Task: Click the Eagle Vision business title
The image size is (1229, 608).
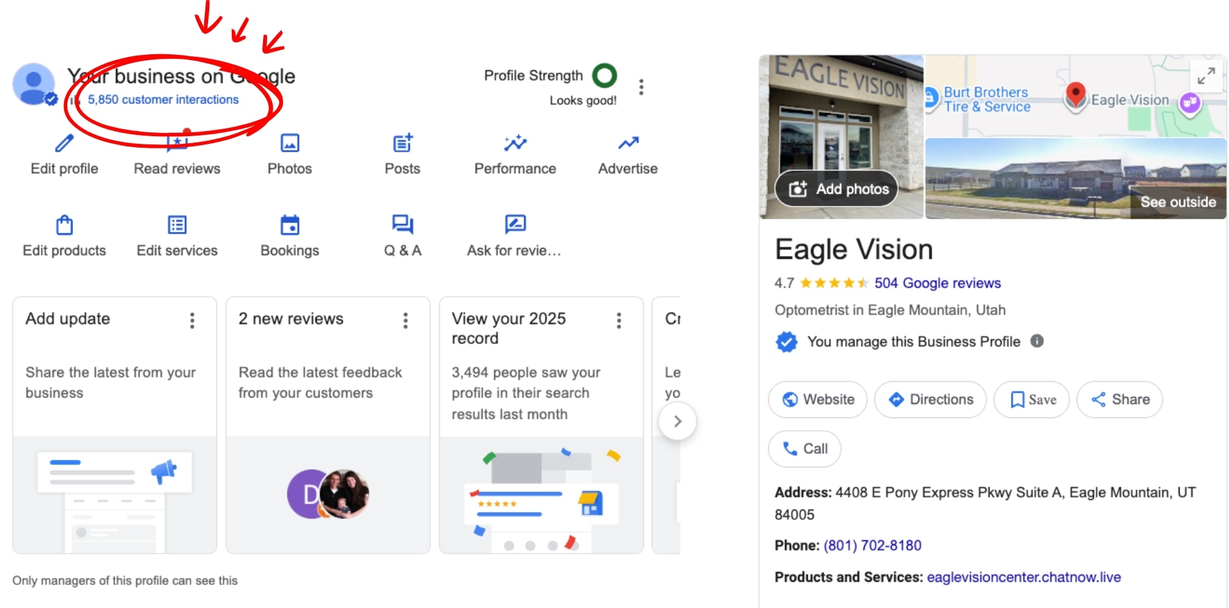Action: tap(854, 249)
